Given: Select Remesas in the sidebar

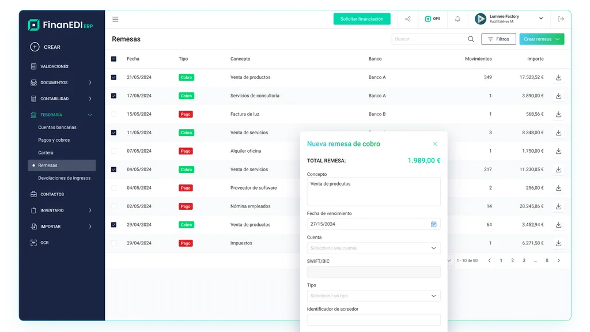Looking at the screenshot, I should (62, 165).
